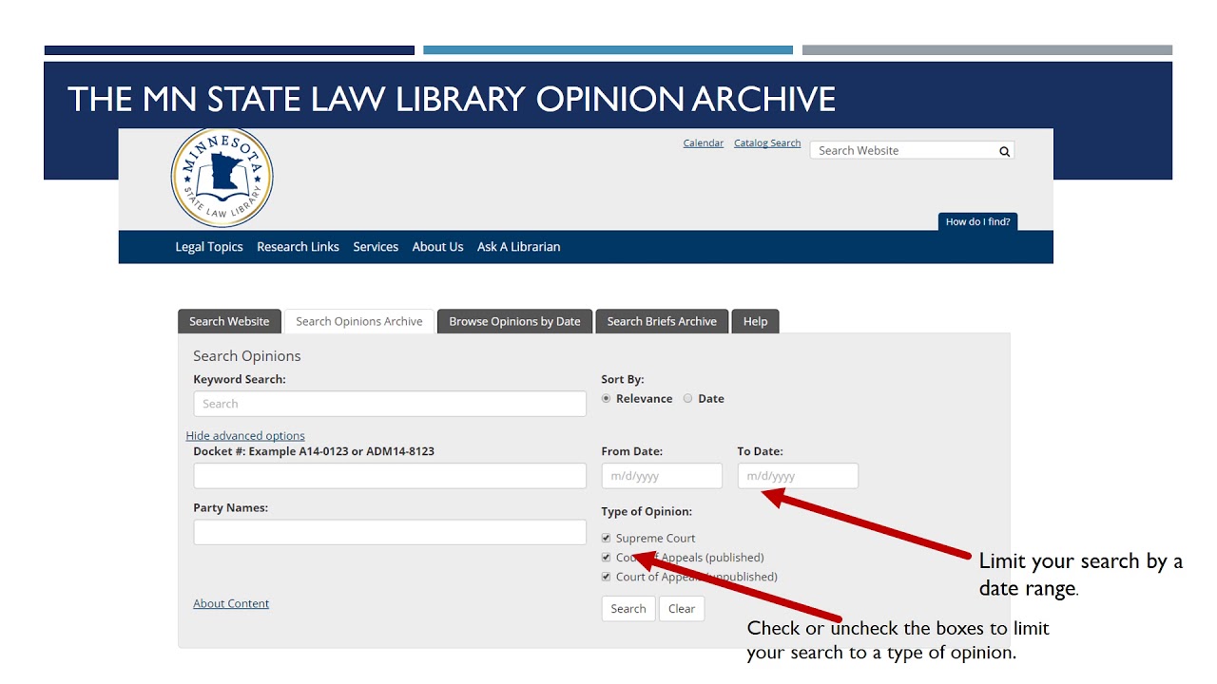1217x684 pixels.
Task: Toggle the Court of Appeals (published) checkbox
Action: (x=607, y=558)
